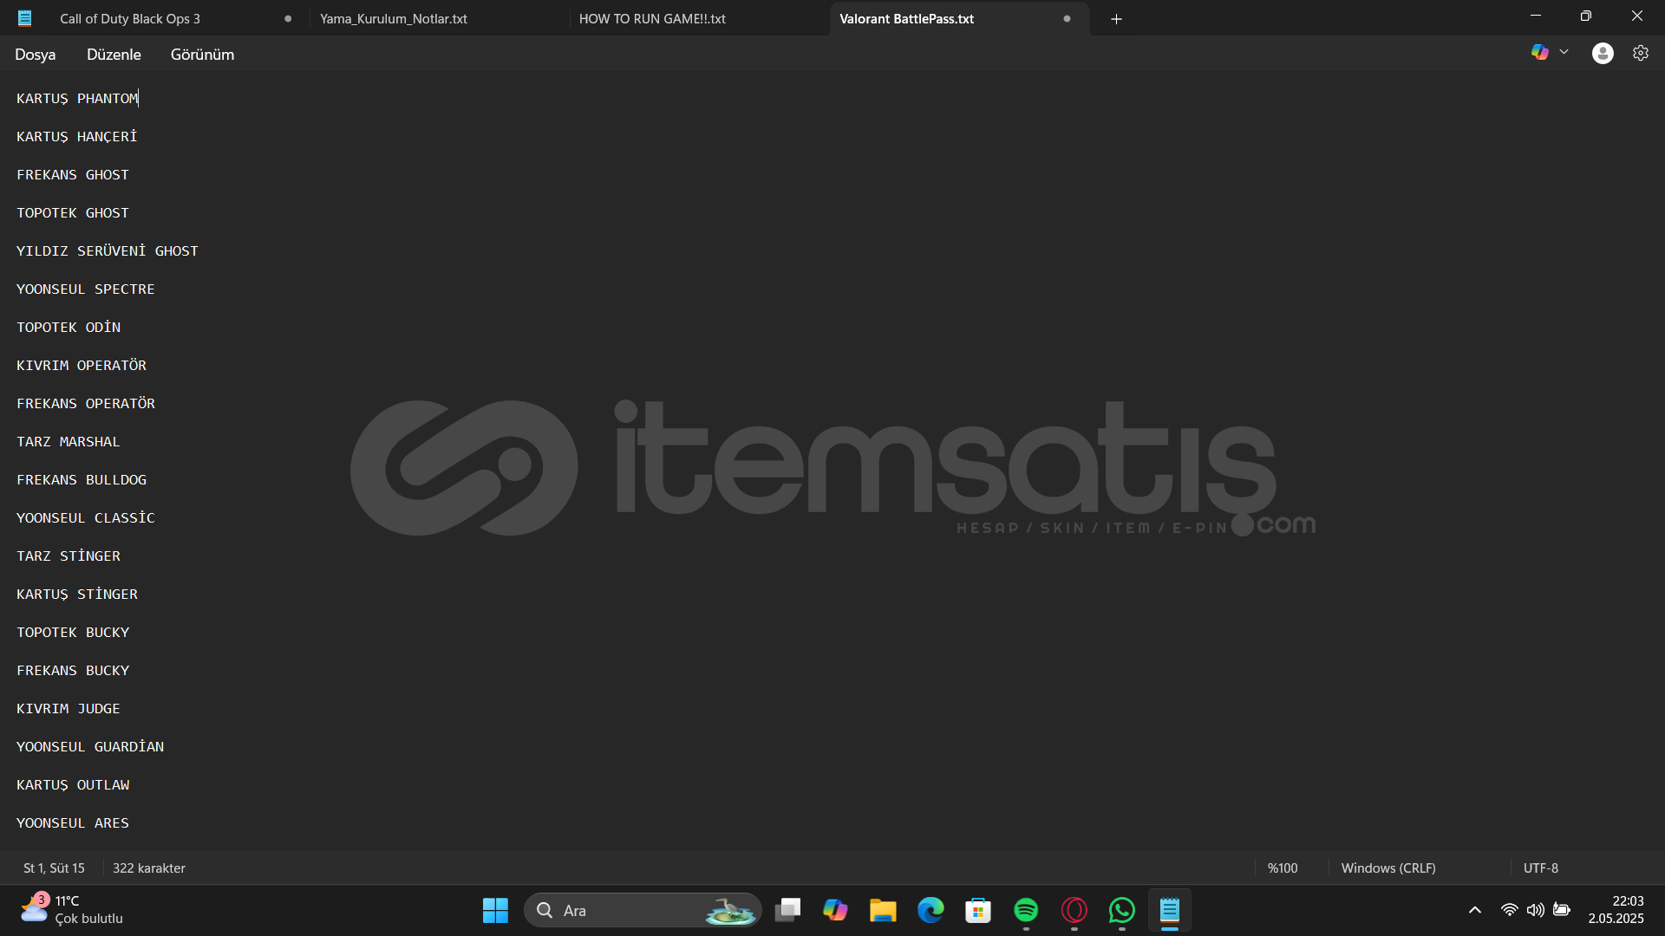Screen dimensions: 1665x936
Task: Click the Notepad icon on taskbar
Action: pyautogui.click(x=1170, y=910)
